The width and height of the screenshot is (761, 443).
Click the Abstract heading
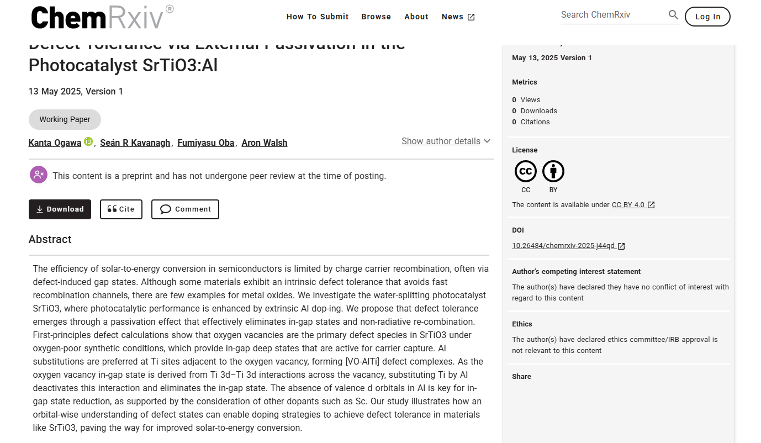(x=50, y=239)
